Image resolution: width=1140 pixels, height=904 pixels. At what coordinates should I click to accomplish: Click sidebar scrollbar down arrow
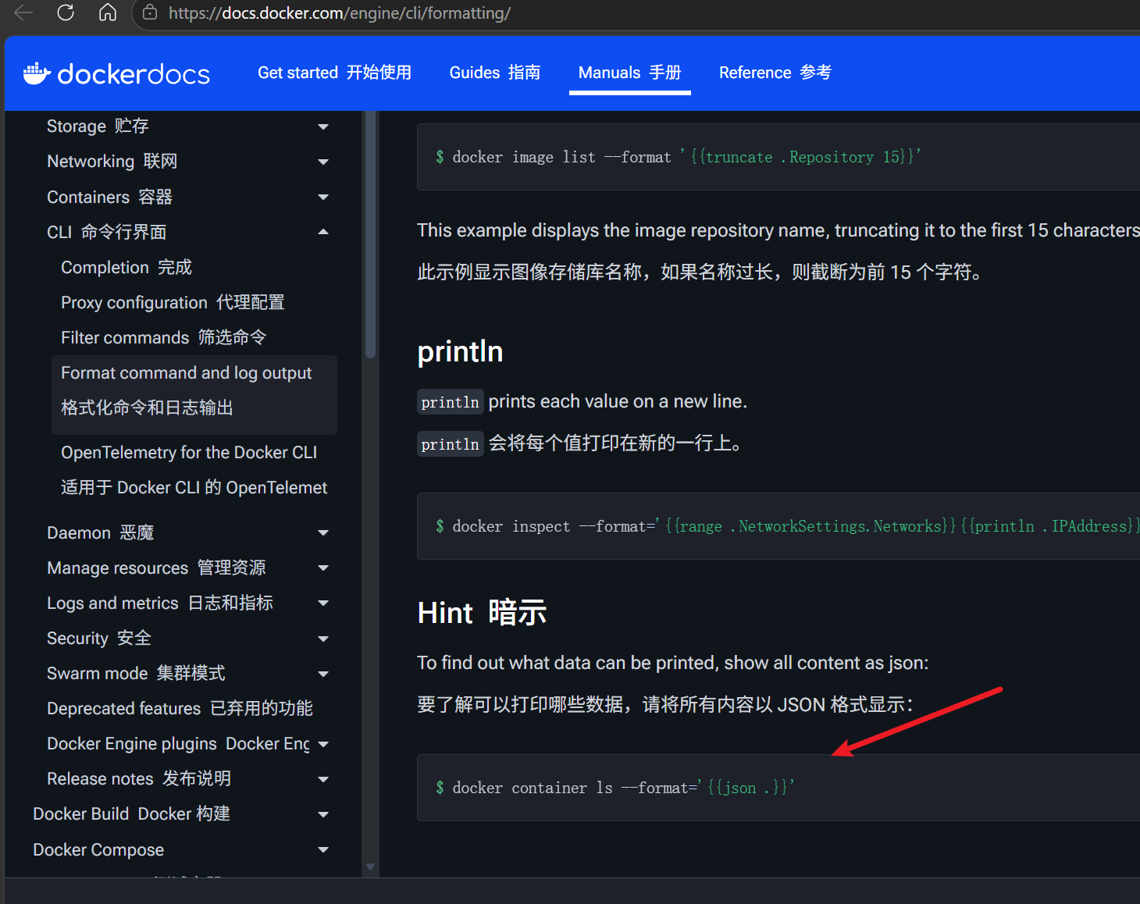(x=371, y=867)
